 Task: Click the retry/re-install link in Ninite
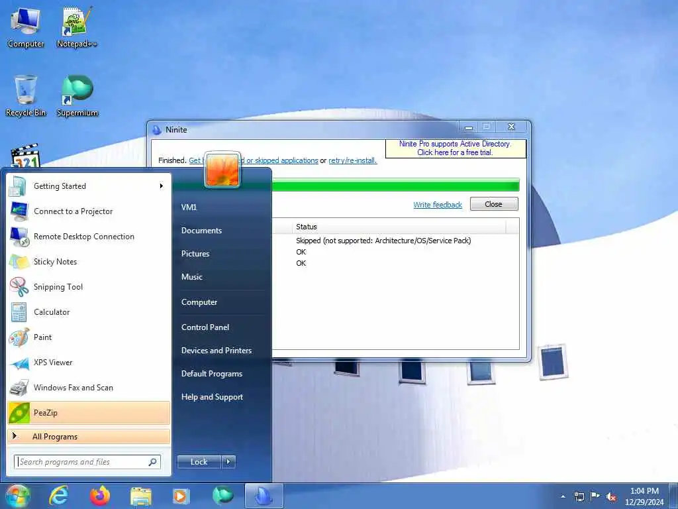click(352, 160)
